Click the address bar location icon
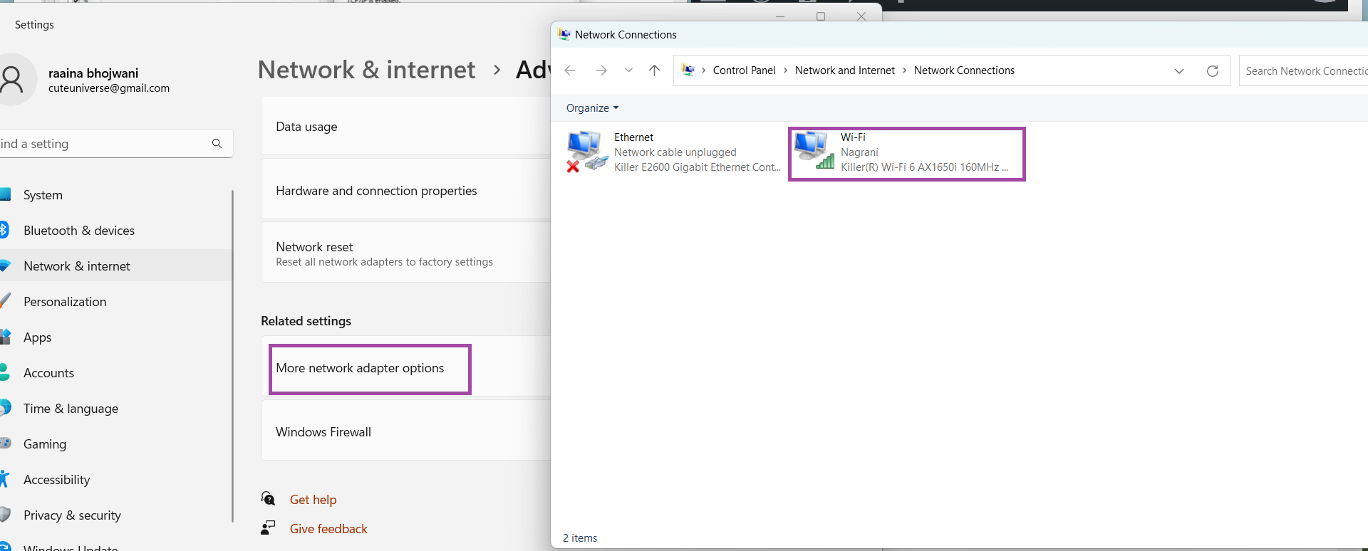Viewport: 1368px width, 551px height. 688,70
